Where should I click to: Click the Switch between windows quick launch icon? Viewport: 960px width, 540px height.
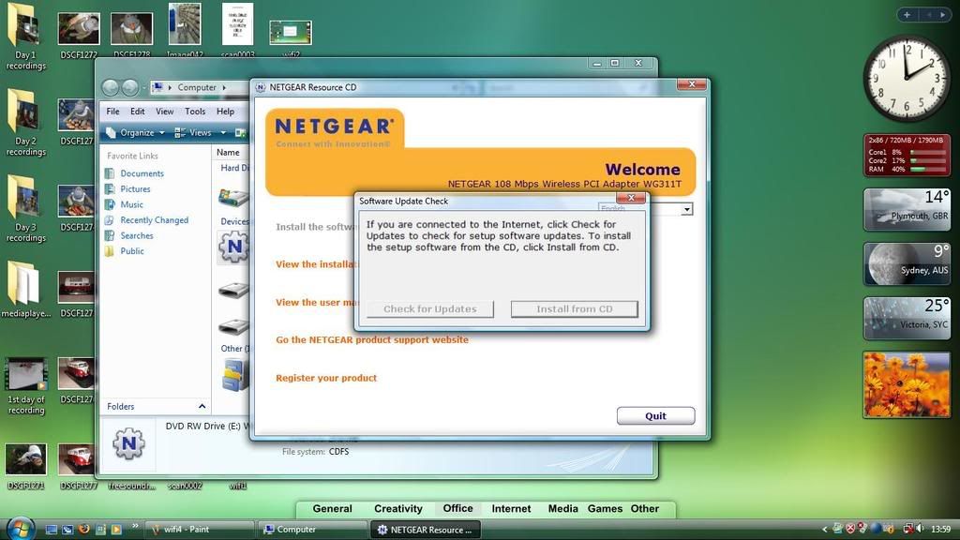(x=67, y=529)
